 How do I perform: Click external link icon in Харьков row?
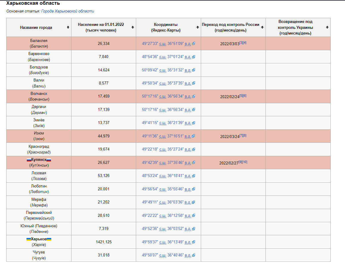click(194, 242)
